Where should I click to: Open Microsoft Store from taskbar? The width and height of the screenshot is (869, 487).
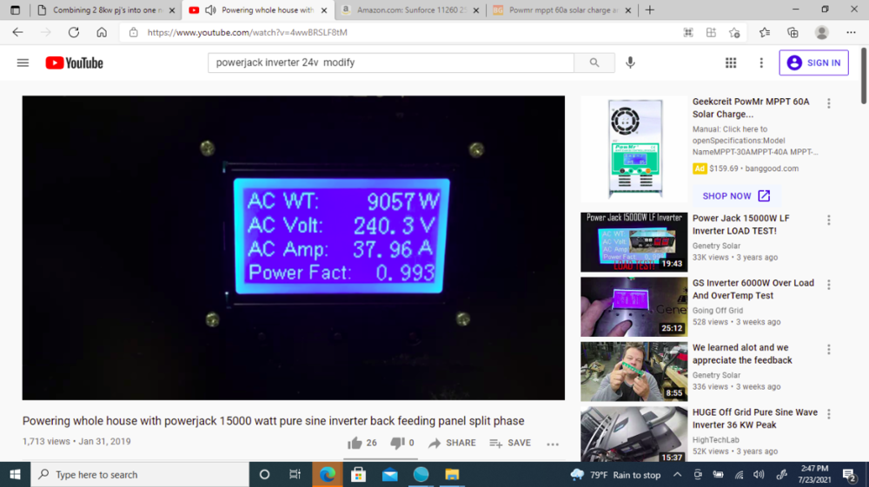[358, 474]
